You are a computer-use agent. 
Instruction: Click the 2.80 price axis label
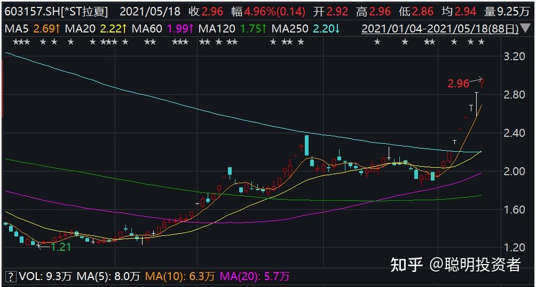[x=515, y=95]
